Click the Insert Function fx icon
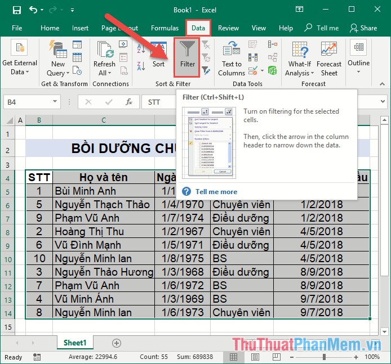391x364 pixels. [x=129, y=102]
